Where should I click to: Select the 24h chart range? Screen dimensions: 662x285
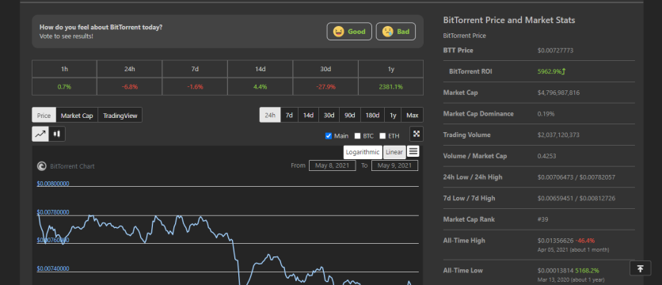click(270, 115)
